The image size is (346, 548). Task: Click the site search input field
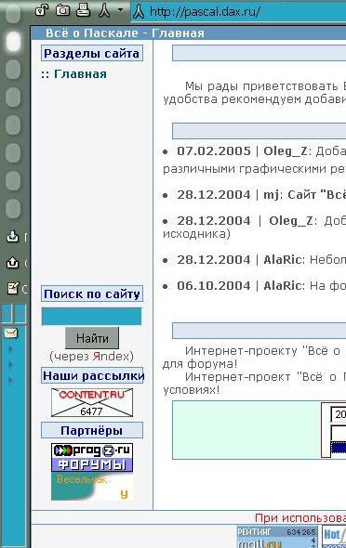pos(92,317)
